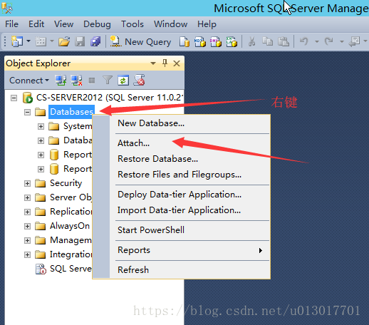Open the Help menu
The image size is (369, 325).
(207, 24)
